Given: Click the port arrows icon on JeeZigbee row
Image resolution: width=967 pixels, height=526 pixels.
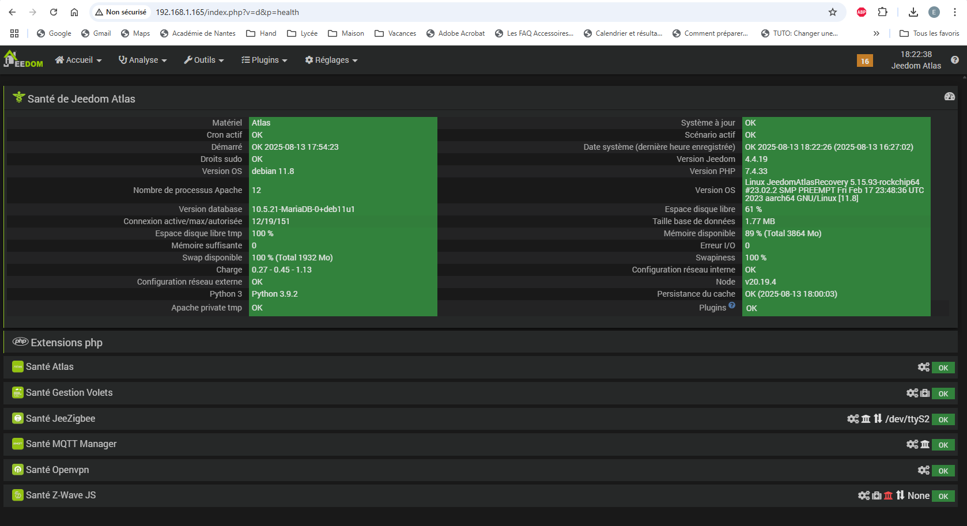Looking at the screenshot, I should [x=878, y=419].
